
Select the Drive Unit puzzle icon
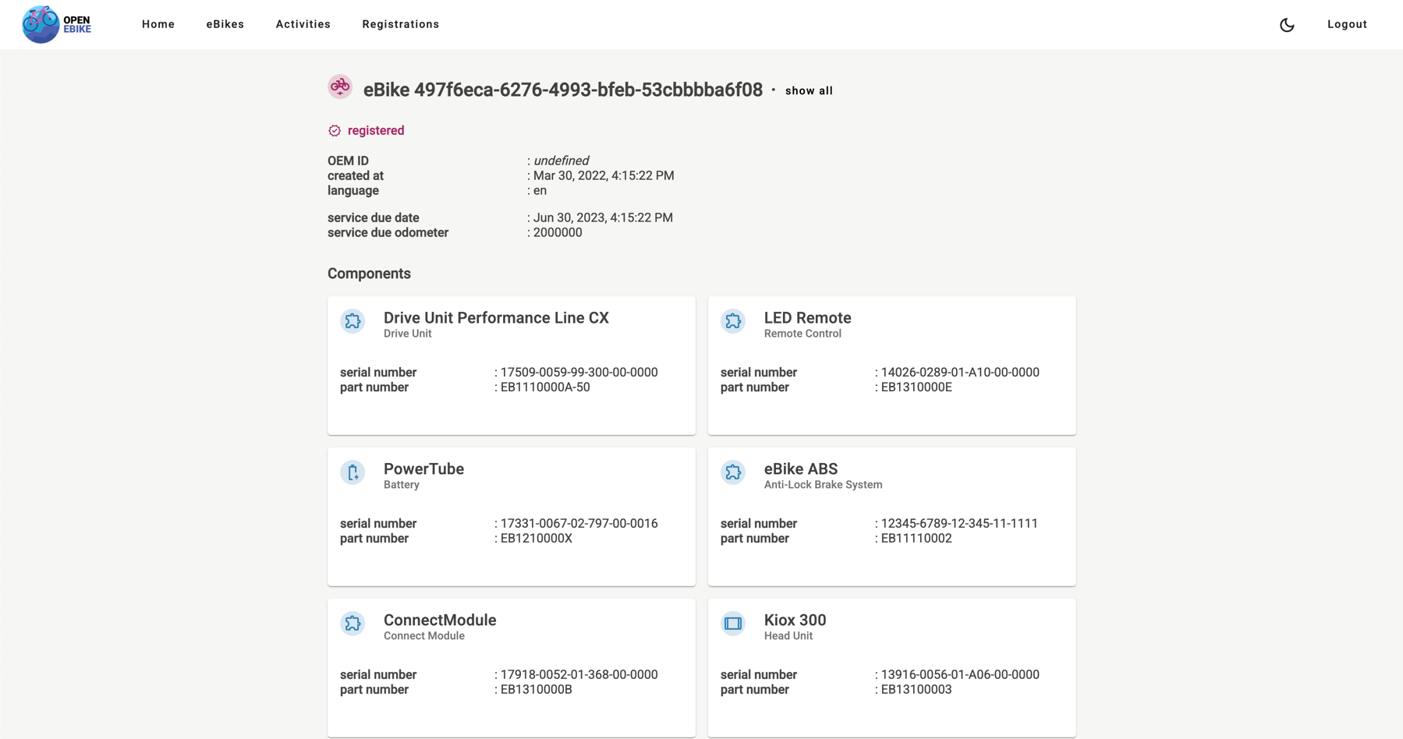pyautogui.click(x=353, y=320)
